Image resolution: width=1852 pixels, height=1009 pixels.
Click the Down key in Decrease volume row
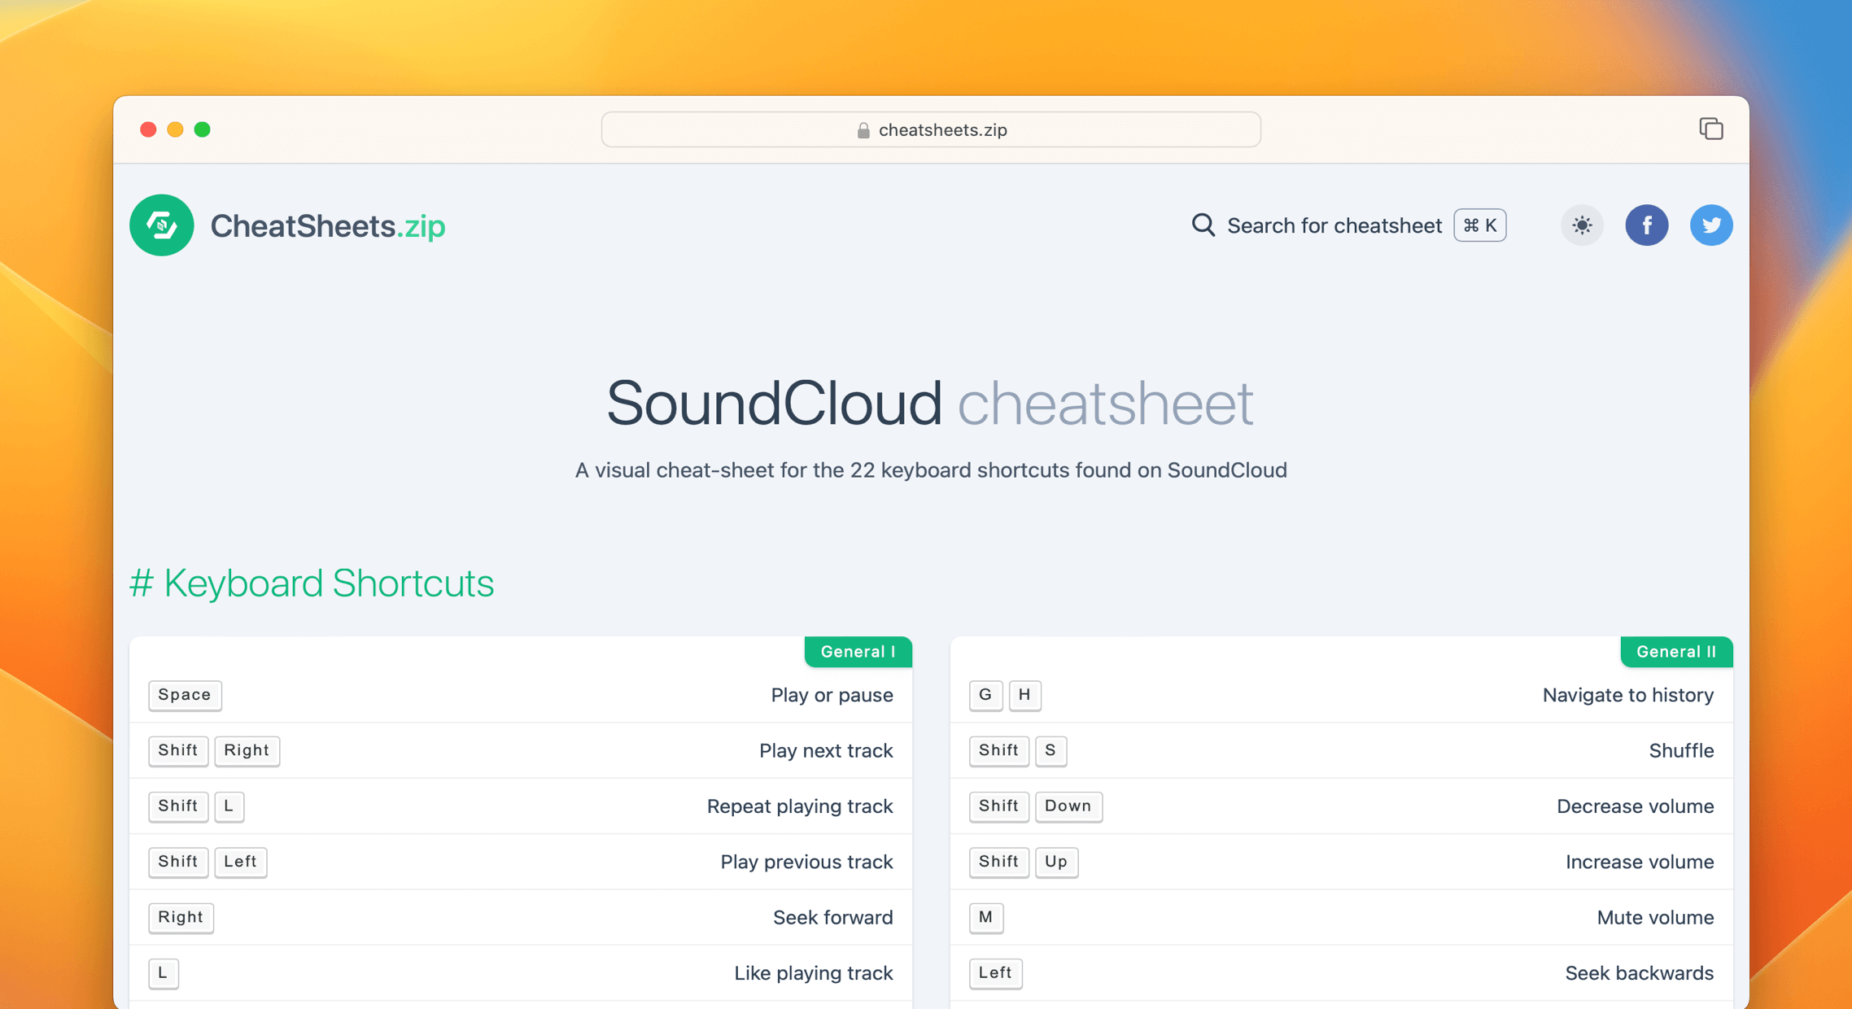[1068, 806]
